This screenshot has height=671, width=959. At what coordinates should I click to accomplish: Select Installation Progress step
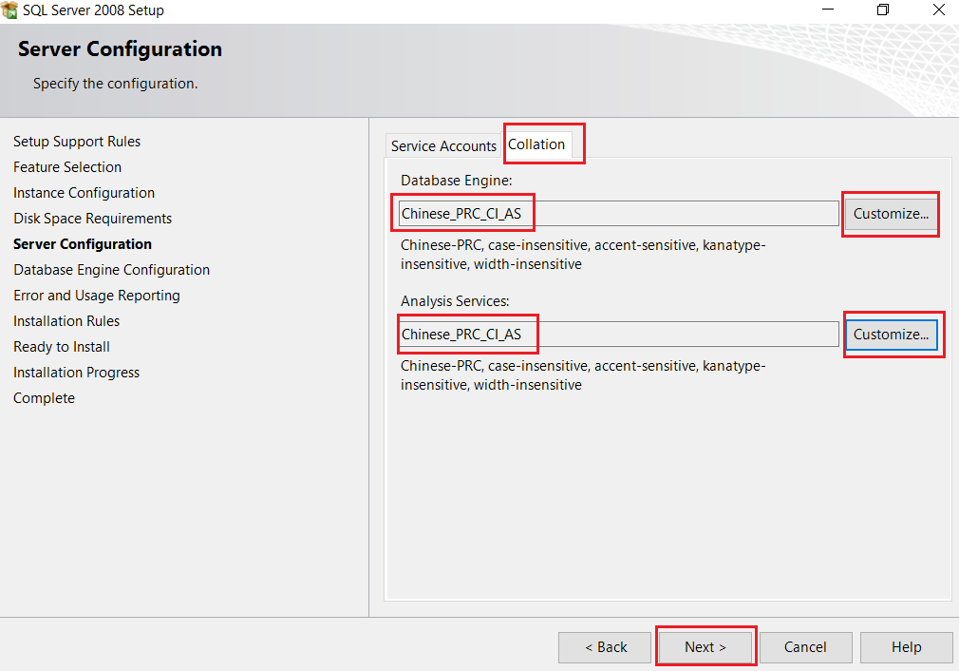click(77, 373)
